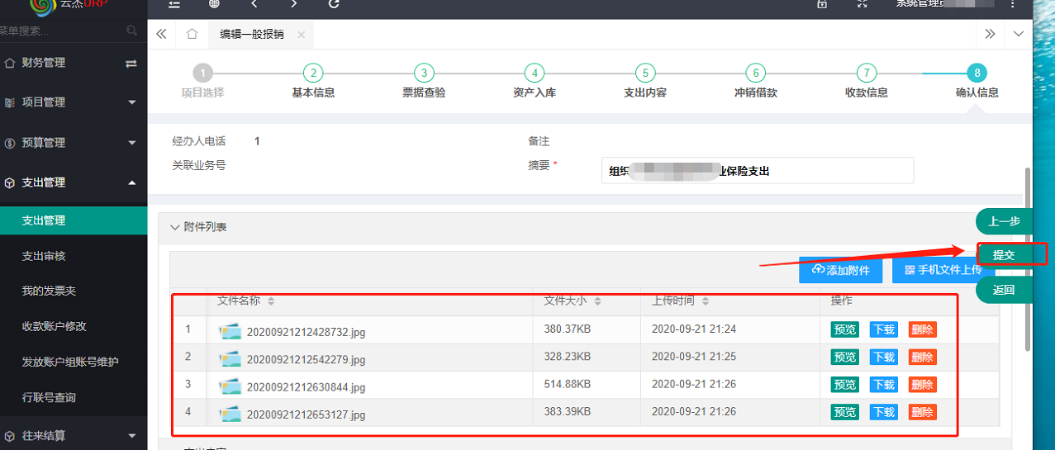Click the home icon in tab bar
Viewport: 1055px width, 450px height.
click(x=192, y=34)
